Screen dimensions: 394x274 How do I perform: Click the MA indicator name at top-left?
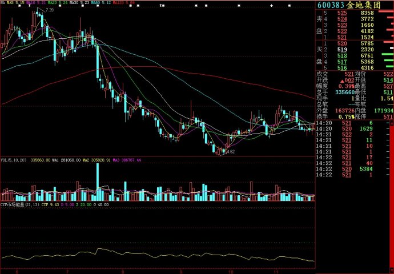3,2
